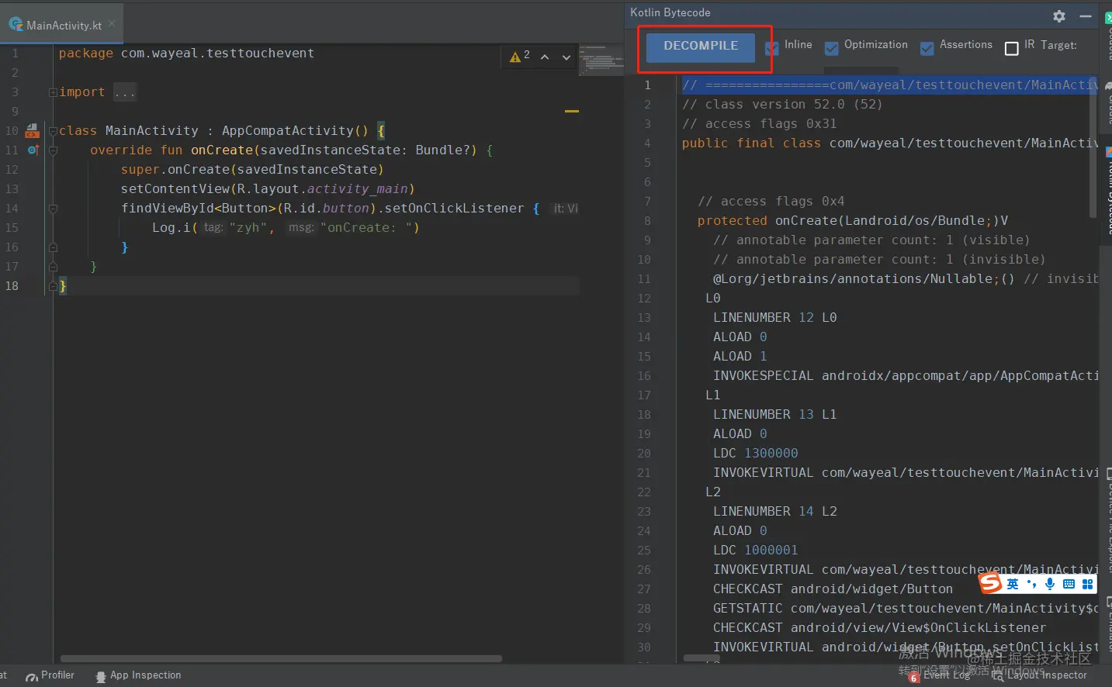Viewport: 1112px width, 687px height.
Task: Click 'LDC 1000001' bytecode line
Action: pos(755,550)
